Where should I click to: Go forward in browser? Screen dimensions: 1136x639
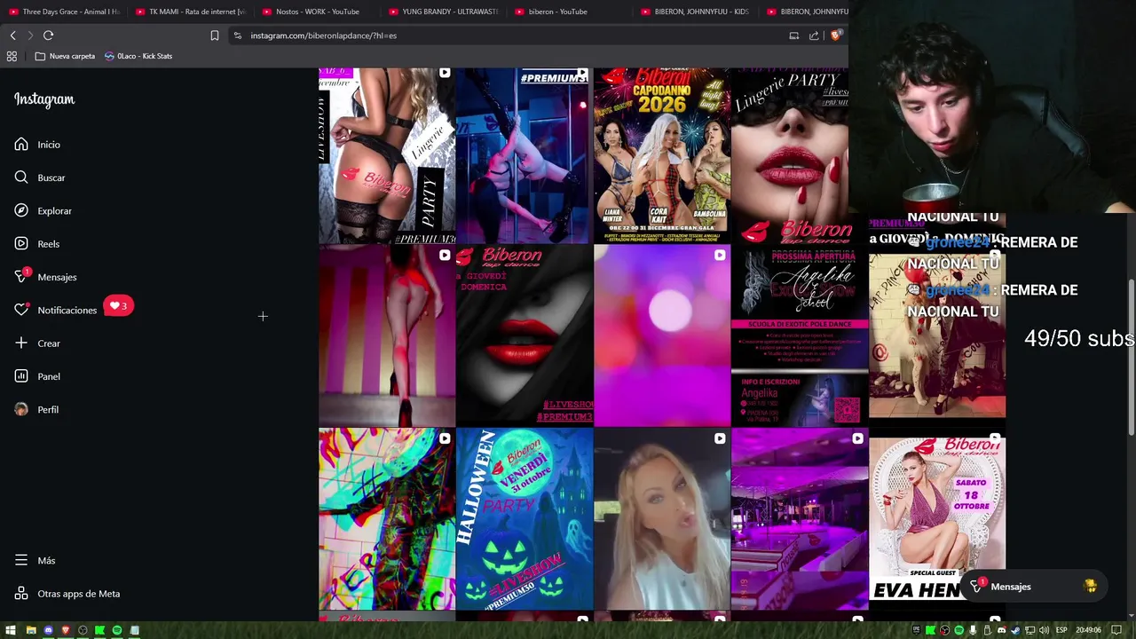(30, 35)
